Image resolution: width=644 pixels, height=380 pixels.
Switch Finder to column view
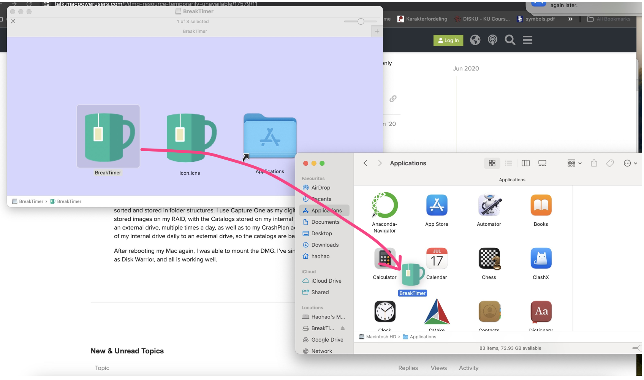click(525, 163)
